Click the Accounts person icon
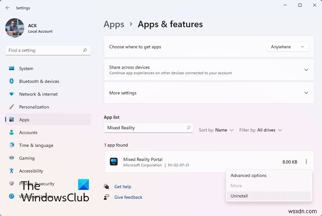This screenshot has width=322, height=216. pos(11,132)
